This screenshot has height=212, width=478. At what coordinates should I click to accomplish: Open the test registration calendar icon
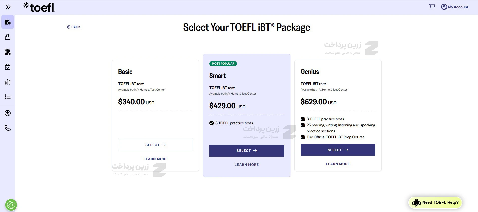click(x=8, y=22)
